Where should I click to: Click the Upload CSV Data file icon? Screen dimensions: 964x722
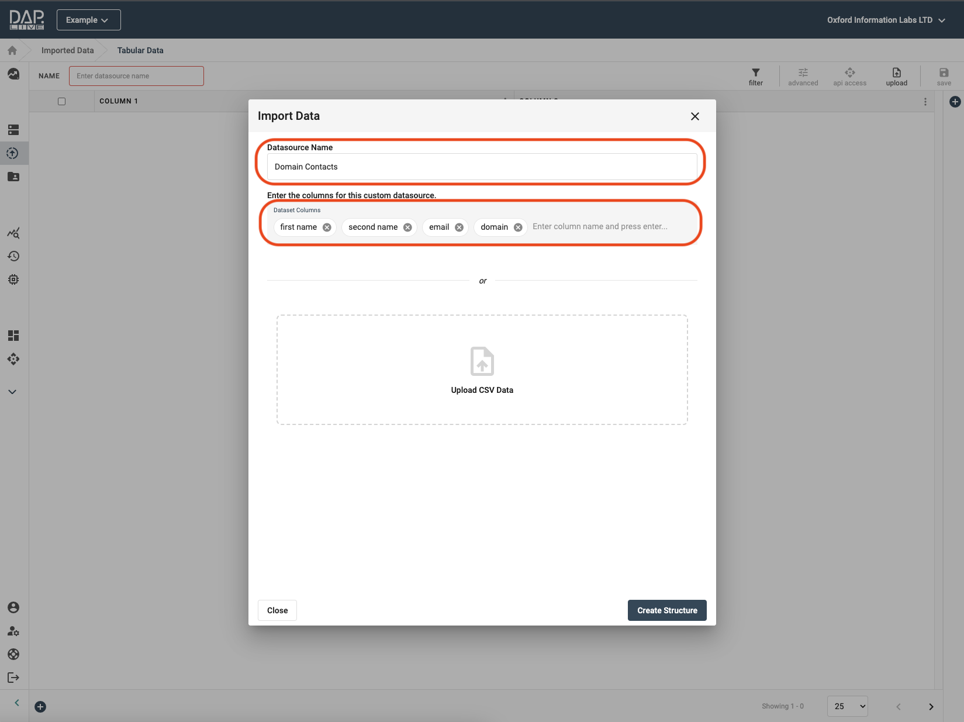coord(482,361)
